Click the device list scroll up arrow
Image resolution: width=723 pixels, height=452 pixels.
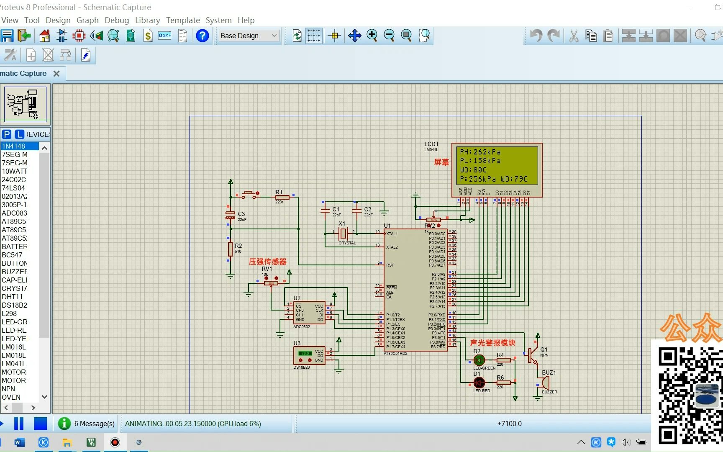coord(45,148)
